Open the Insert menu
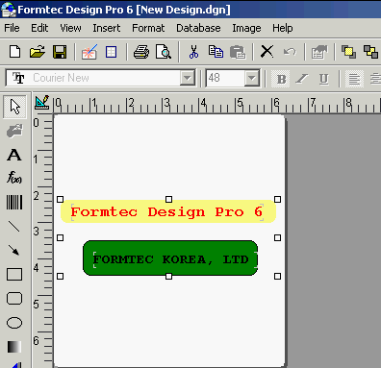 [107, 28]
